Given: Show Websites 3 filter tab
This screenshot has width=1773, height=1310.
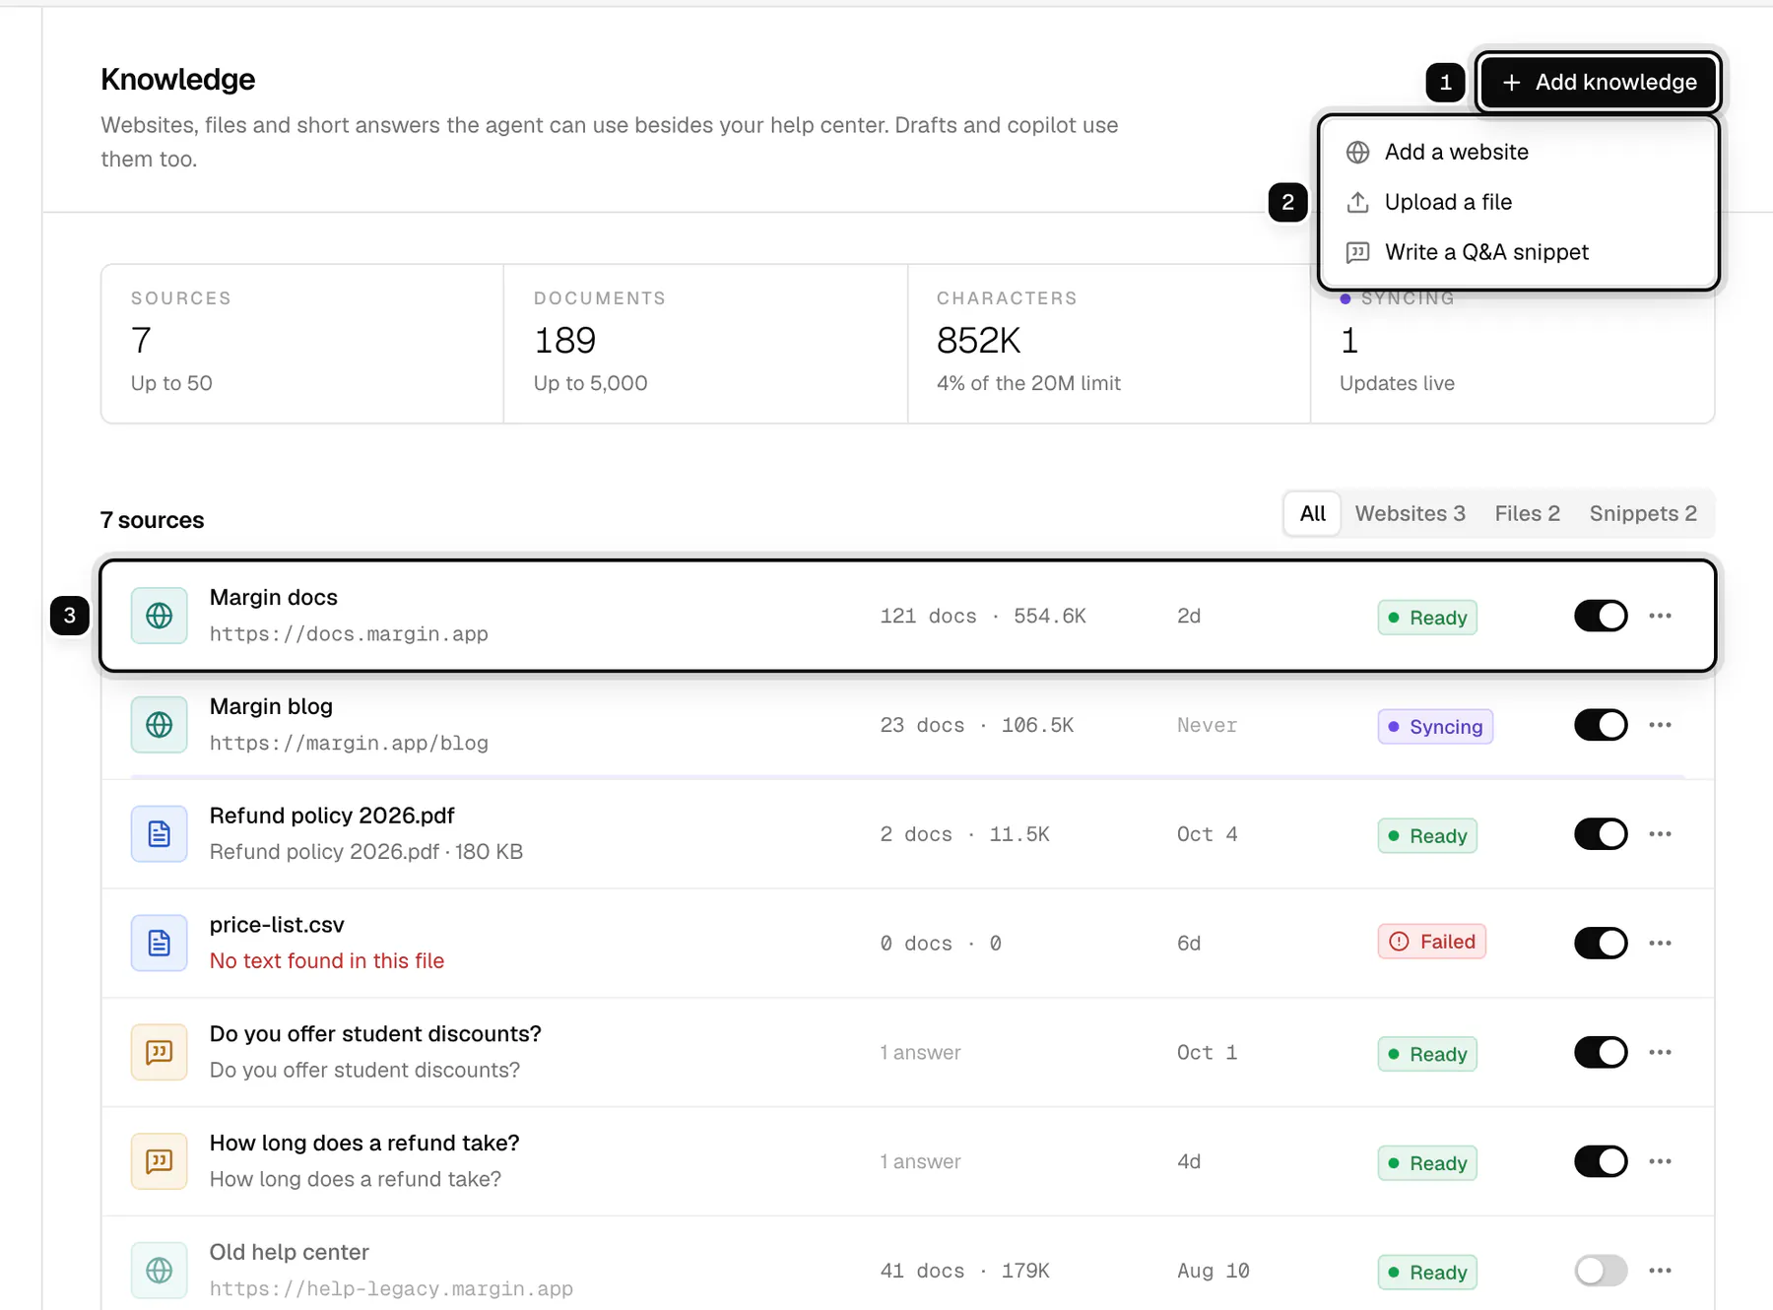Looking at the screenshot, I should pyautogui.click(x=1410, y=513).
